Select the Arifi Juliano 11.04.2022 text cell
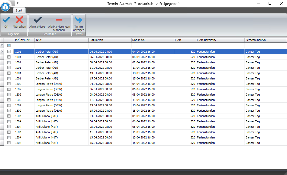The image size is (287, 175). click(x=61, y=132)
